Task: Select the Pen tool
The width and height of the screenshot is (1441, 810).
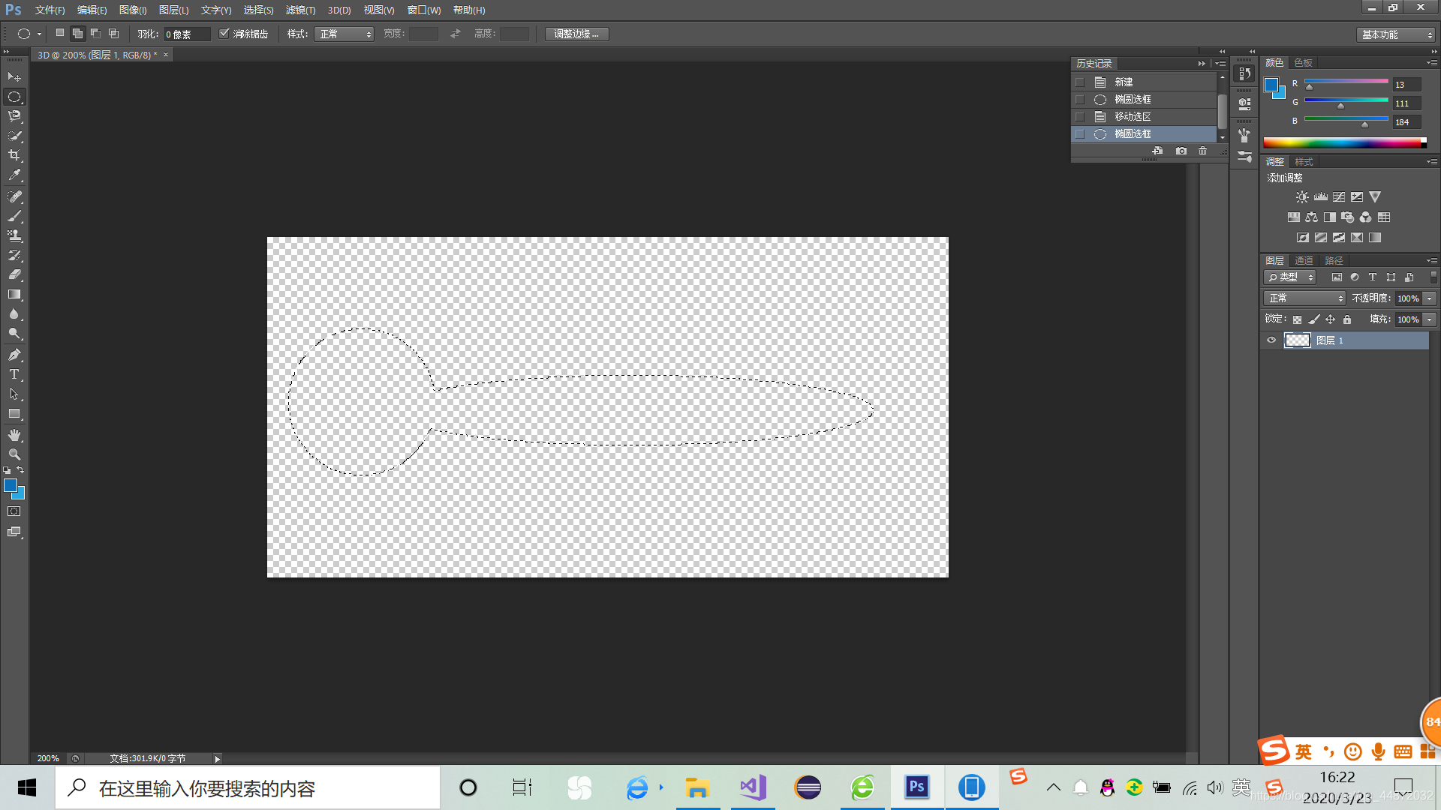Action: coord(14,355)
